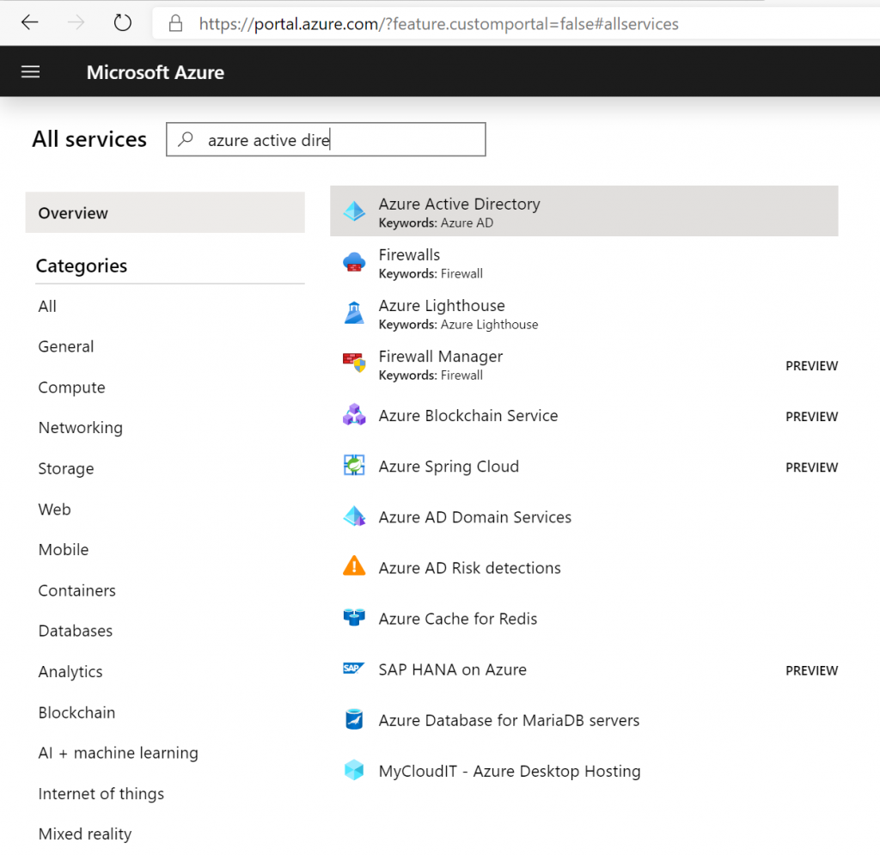Screen dimensions: 880x855
Task: Click the 'Keywords: Azure AD' text
Action: pos(436,223)
